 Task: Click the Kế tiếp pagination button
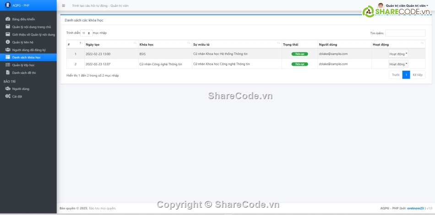[x=417, y=75]
